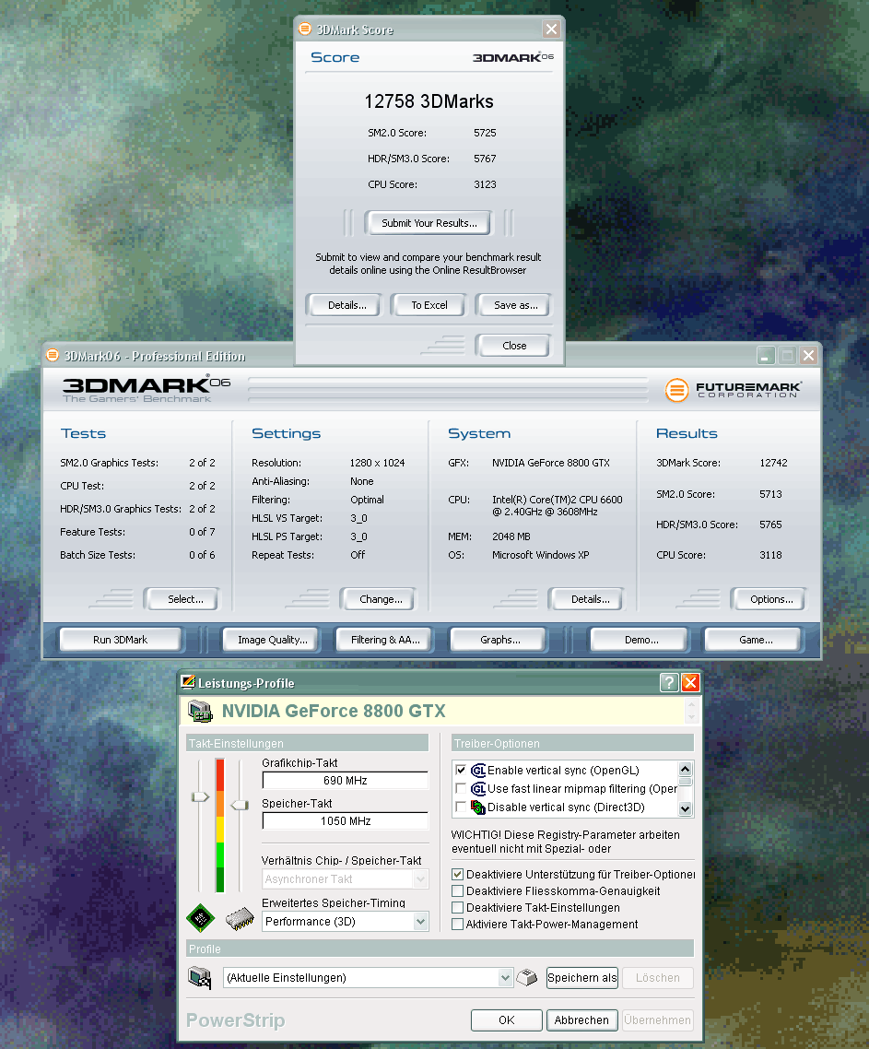Click OK in Leistungs-Profile dialog
Image resolution: width=869 pixels, height=1049 pixels.
click(x=507, y=1020)
